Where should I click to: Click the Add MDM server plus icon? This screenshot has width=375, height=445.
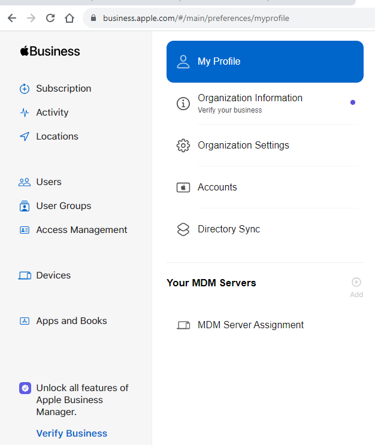tap(356, 282)
